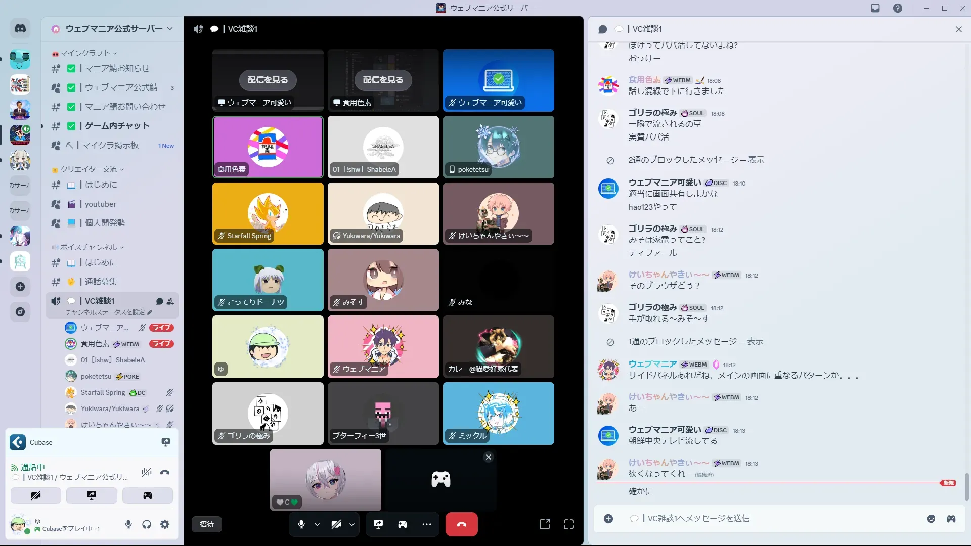Click the screen share icon in call controls
This screenshot has height=546, width=971.
pyautogui.click(x=378, y=524)
